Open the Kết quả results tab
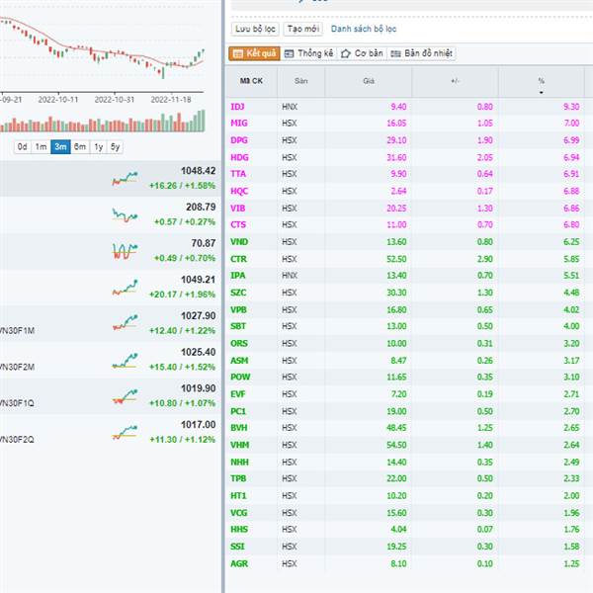The image size is (593, 593). (255, 53)
